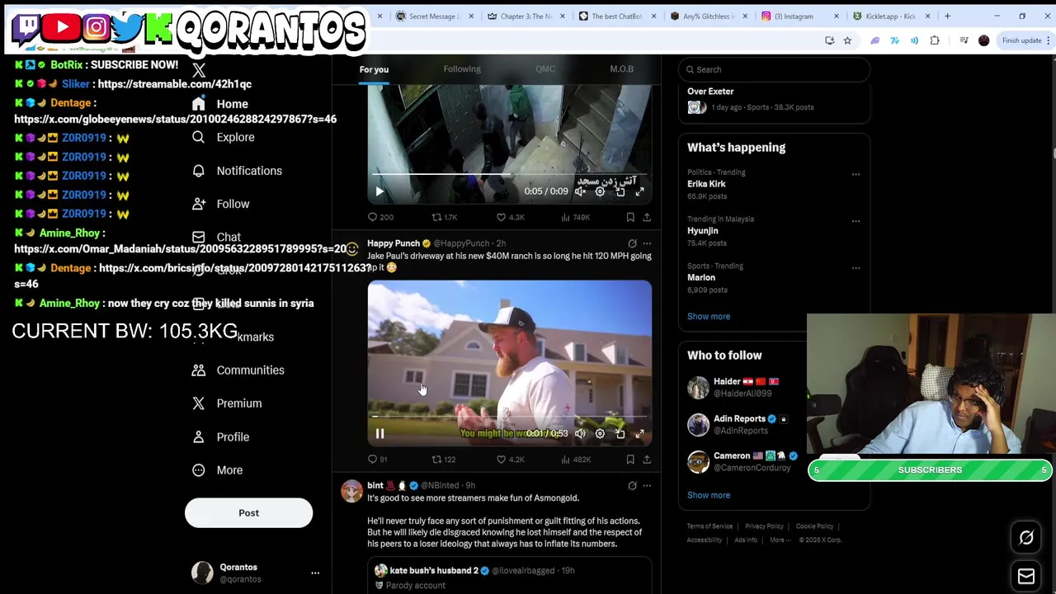This screenshot has height=594, width=1056.
Task: Switch to the Instagram browser tab
Action: pyautogui.click(x=793, y=16)
